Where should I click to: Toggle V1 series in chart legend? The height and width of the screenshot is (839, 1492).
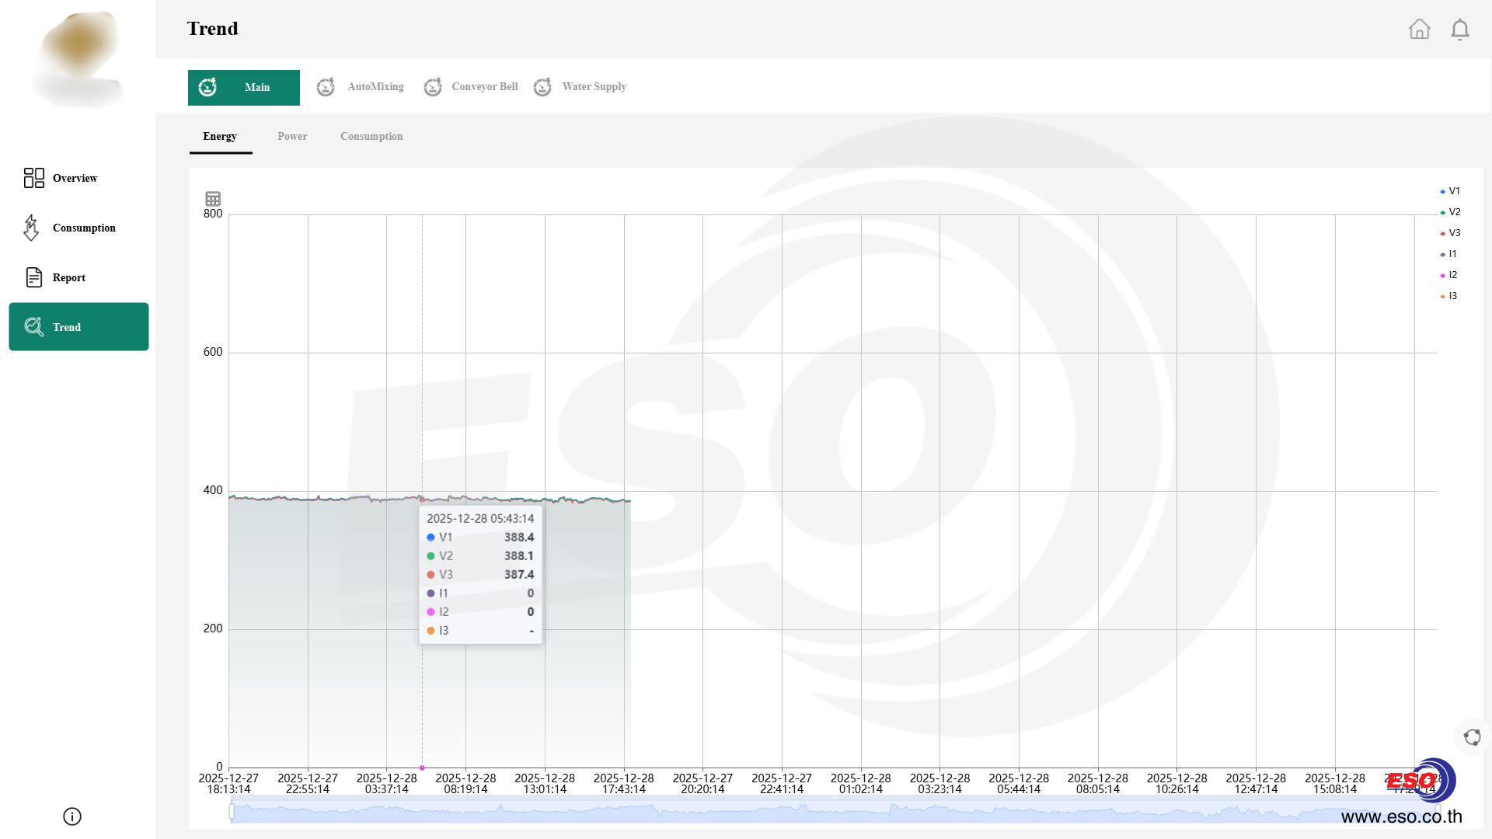(x=1450, y=191)
